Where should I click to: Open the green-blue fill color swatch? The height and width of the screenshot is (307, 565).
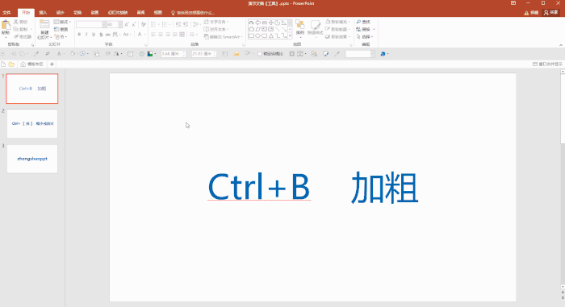[150, 54]
